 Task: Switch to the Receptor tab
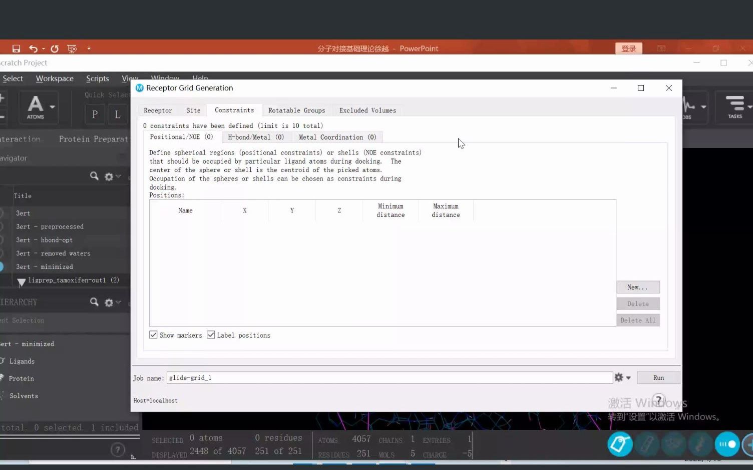(x=158, y=110)
